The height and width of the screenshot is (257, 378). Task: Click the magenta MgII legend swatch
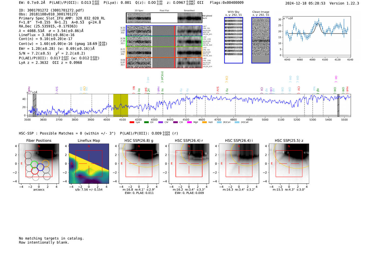(x=190, y=122)
